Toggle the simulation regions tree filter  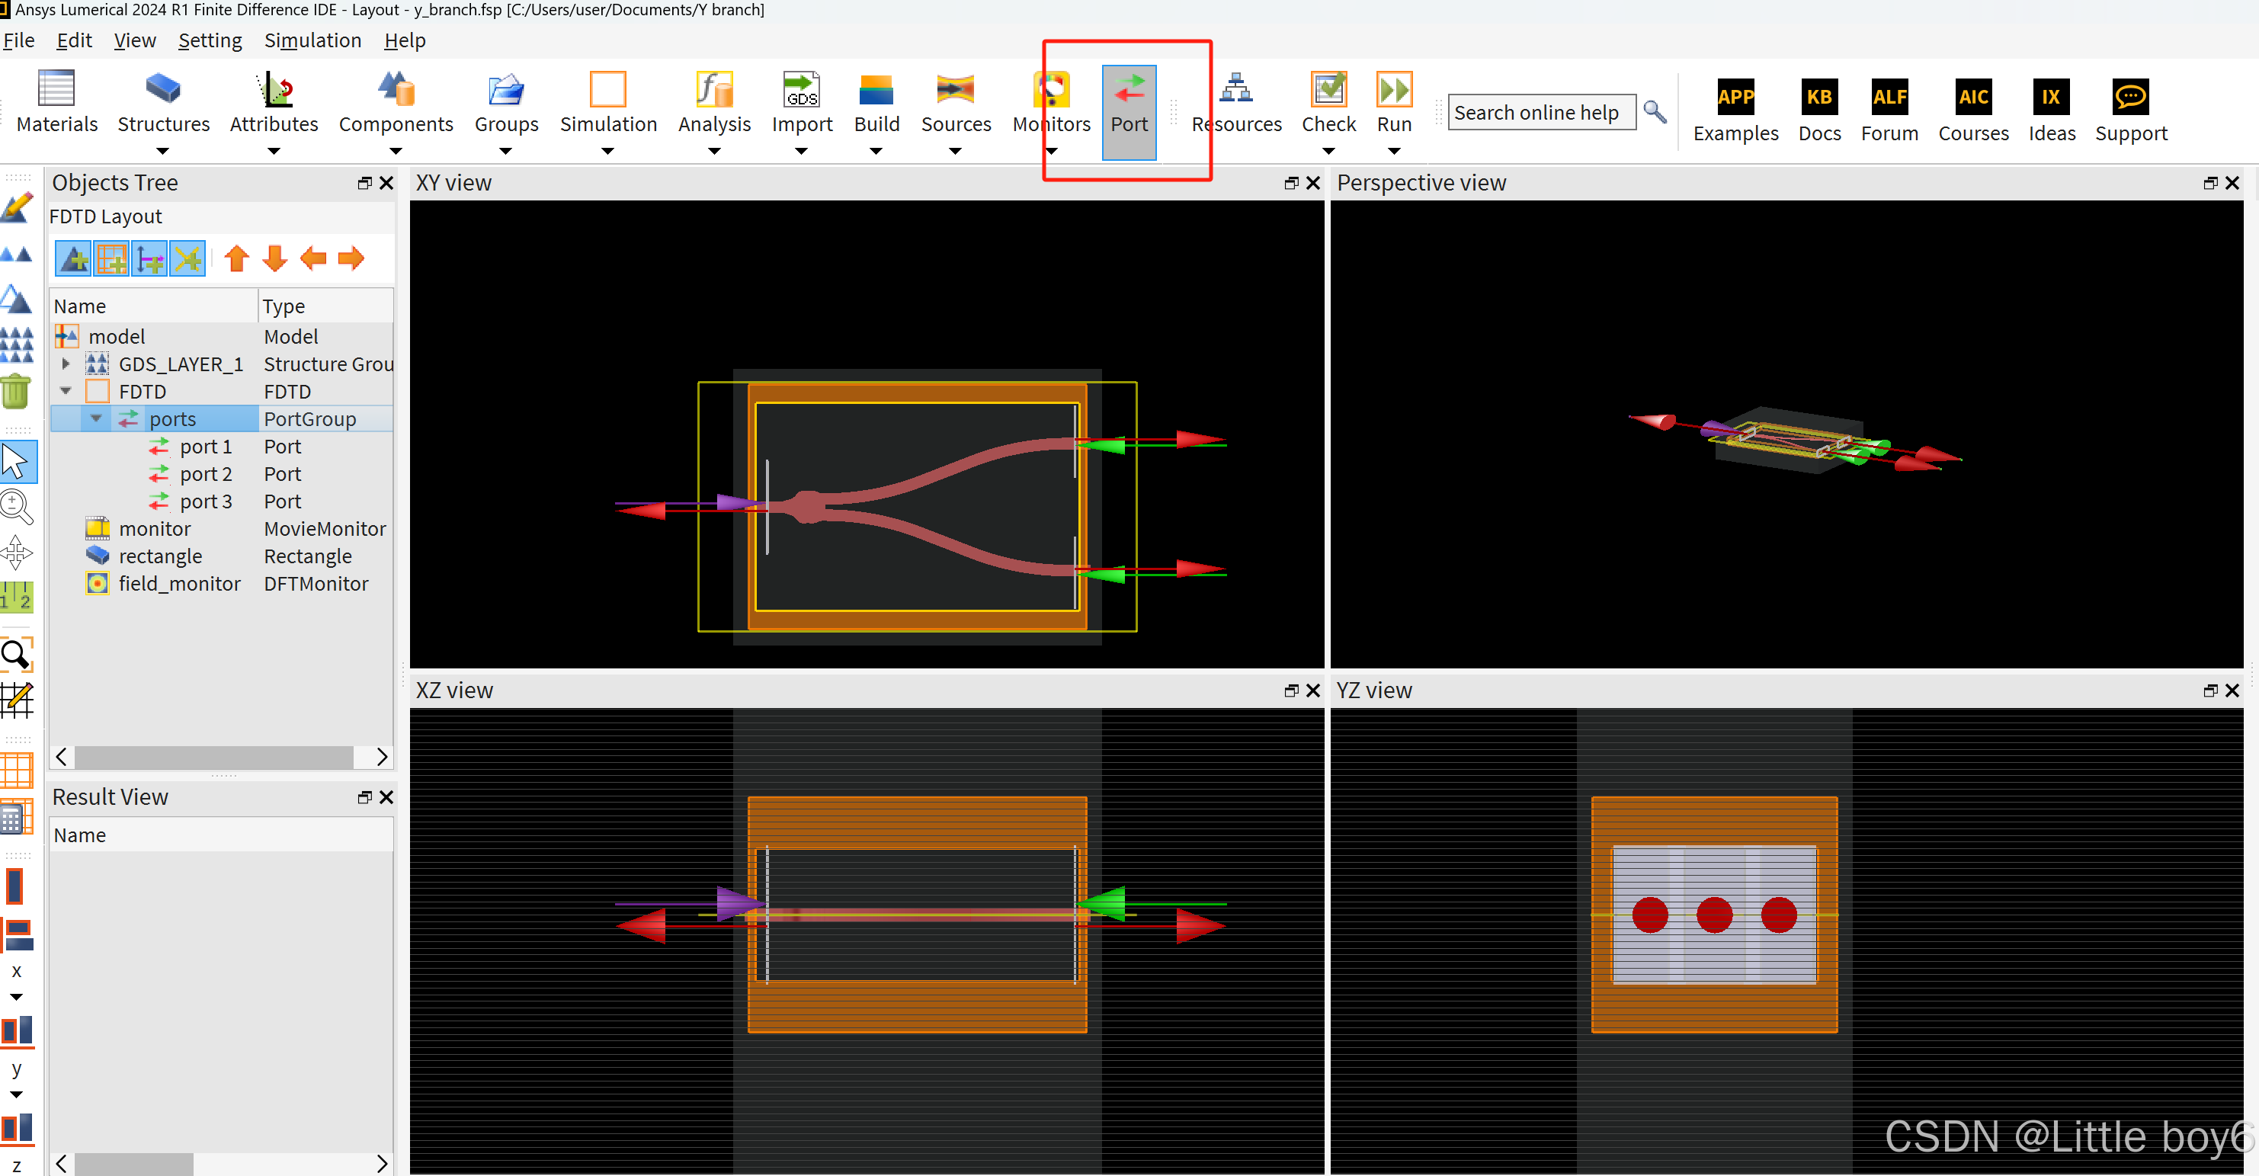pyautogui.click(x=111, y=258)
